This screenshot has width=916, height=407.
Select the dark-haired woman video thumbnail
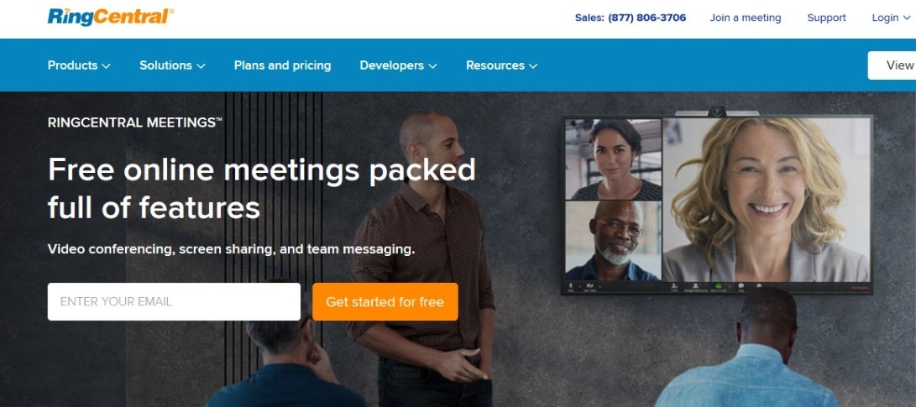click(614, 159)
